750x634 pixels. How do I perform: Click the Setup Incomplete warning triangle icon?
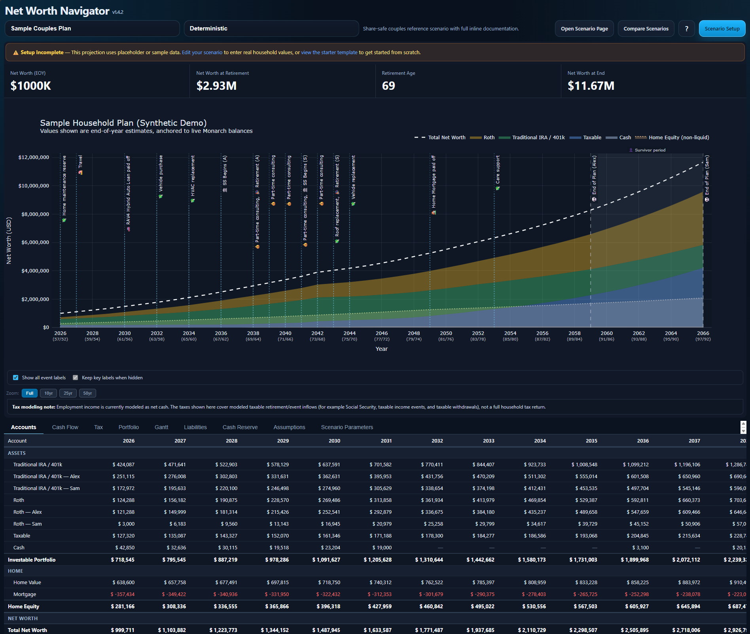pyautogui.click(x=16, y=53)
